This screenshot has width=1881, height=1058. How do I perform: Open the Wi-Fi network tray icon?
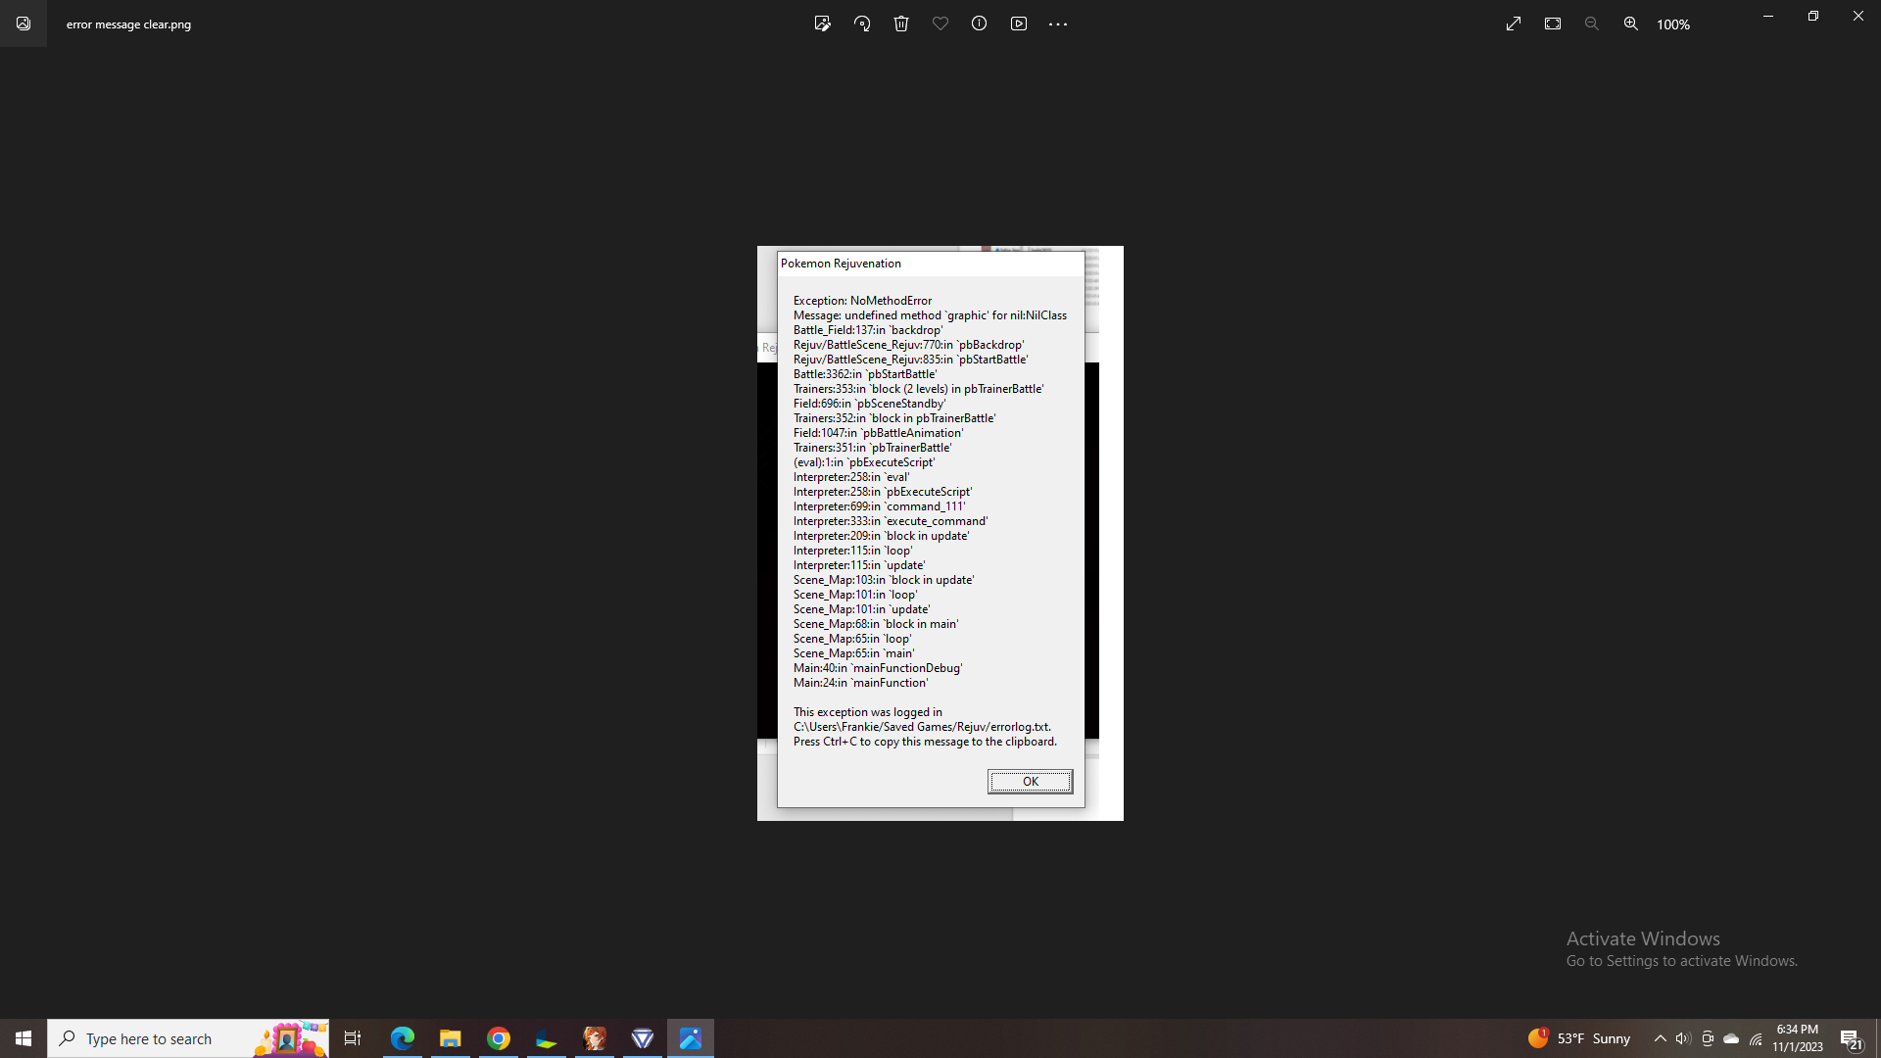tap(1756, 1038)
